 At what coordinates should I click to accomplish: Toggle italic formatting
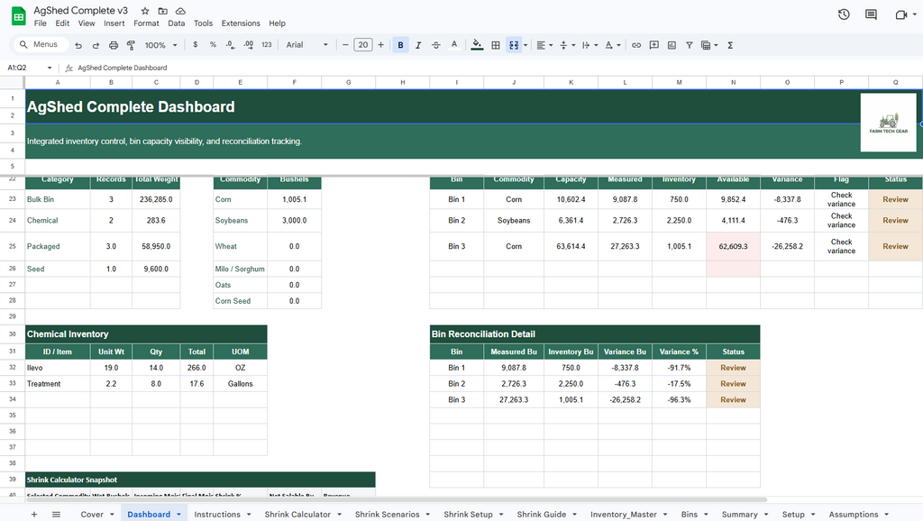pyautogui.click(x=418, y=44)
